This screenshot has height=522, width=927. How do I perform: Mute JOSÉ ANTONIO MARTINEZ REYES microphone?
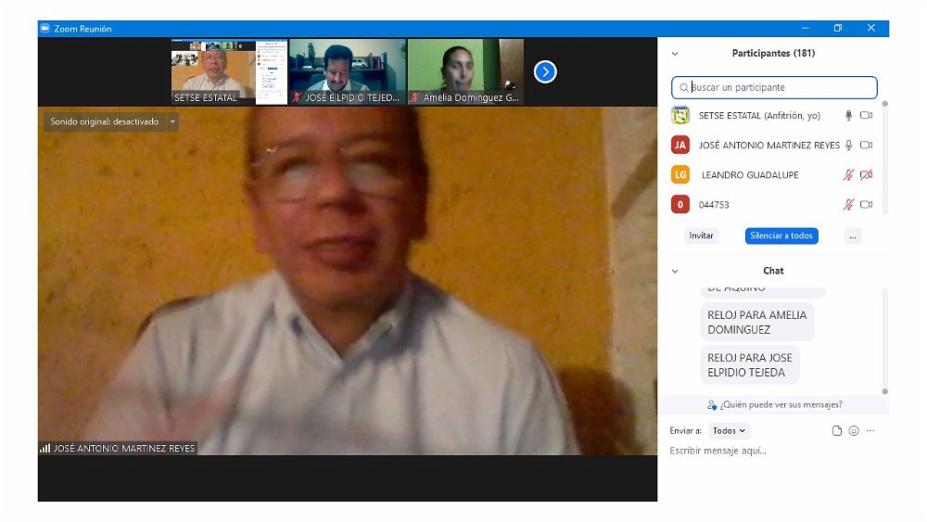pos(847,146)
